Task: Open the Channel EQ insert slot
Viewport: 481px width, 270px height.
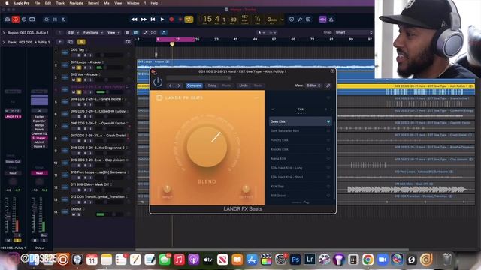Action: 39,133
